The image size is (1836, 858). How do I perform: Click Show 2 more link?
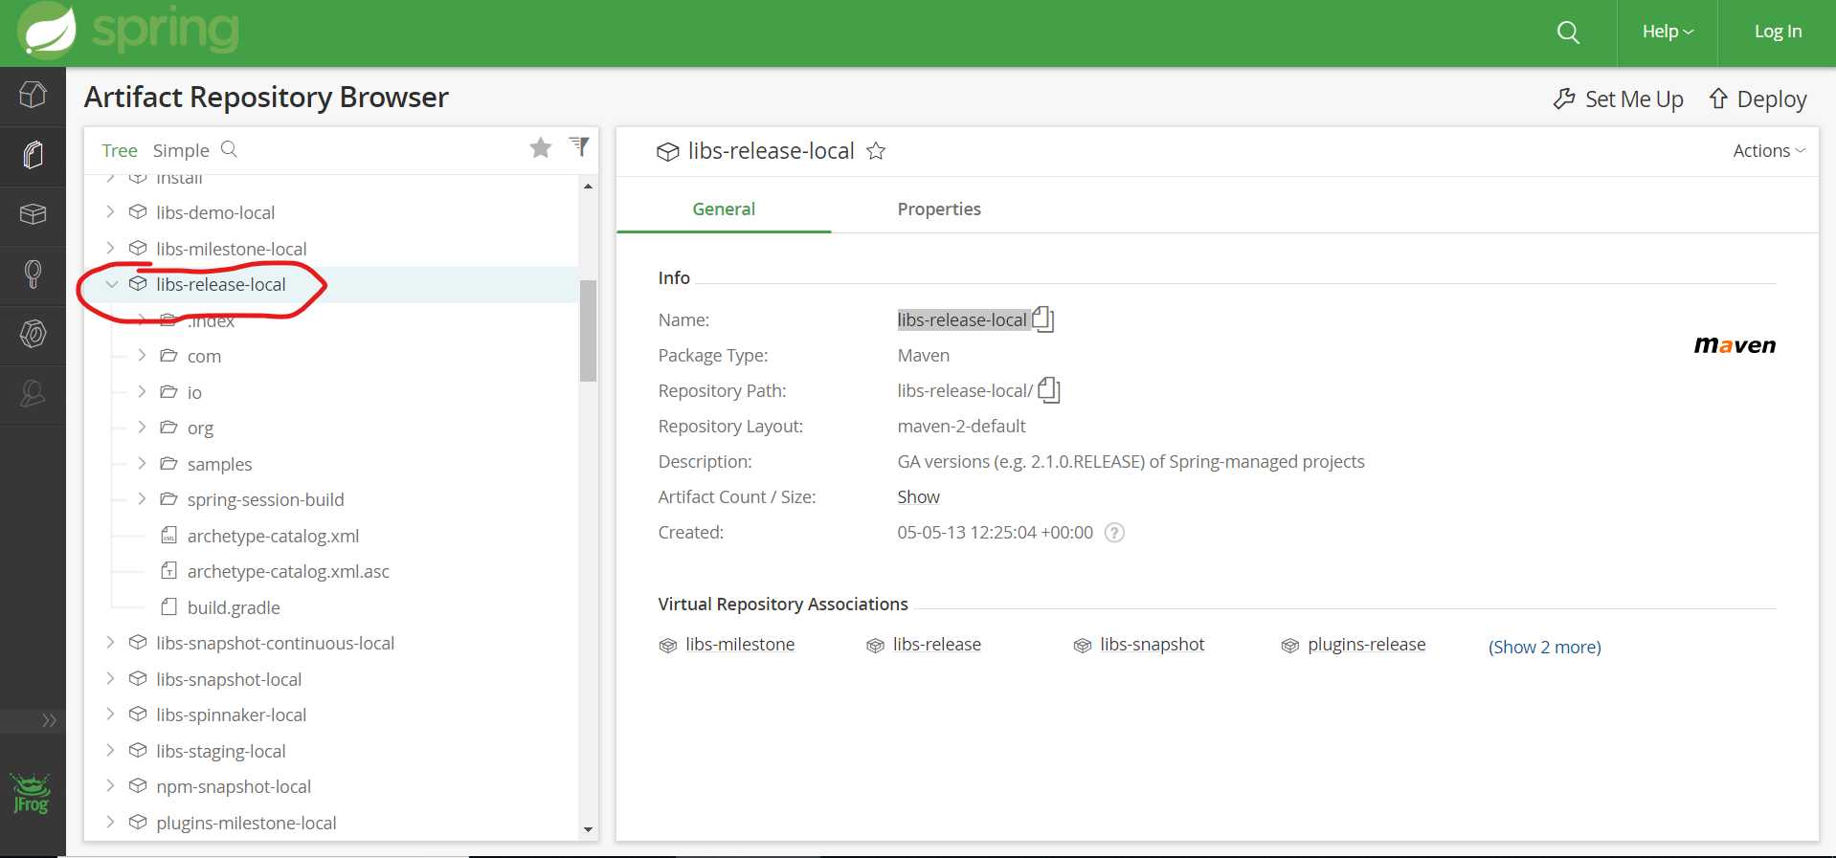(x=1544, y=647)
